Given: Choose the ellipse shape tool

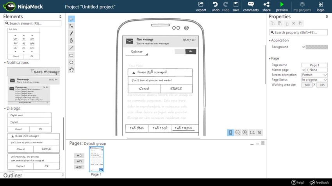Looking at the screenshot, I should pyautogui.click(x=71, y=62).
